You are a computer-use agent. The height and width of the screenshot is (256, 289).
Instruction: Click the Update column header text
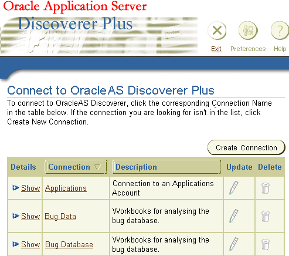coord(239,167)
